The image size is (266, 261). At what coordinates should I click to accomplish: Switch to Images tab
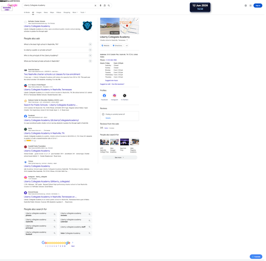tap(39, 12)
